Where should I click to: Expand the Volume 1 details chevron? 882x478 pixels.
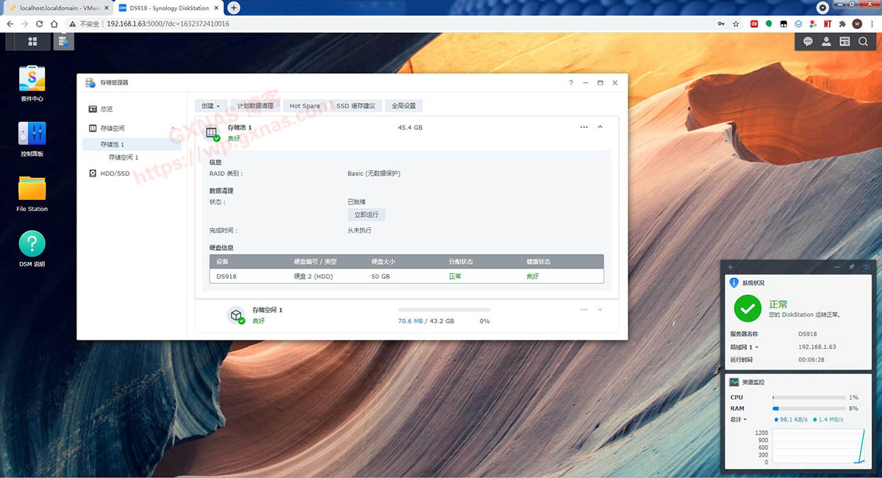point(600,310)
